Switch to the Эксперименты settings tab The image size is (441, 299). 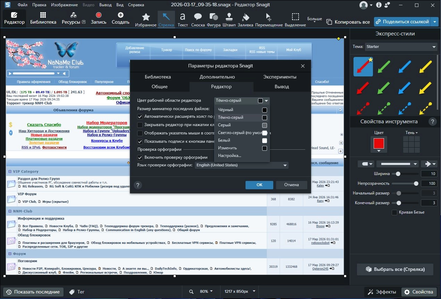click(x=280, y=77)
